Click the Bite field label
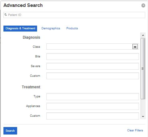The width and height of the screenshot is (148, 137). pos(38,56)
